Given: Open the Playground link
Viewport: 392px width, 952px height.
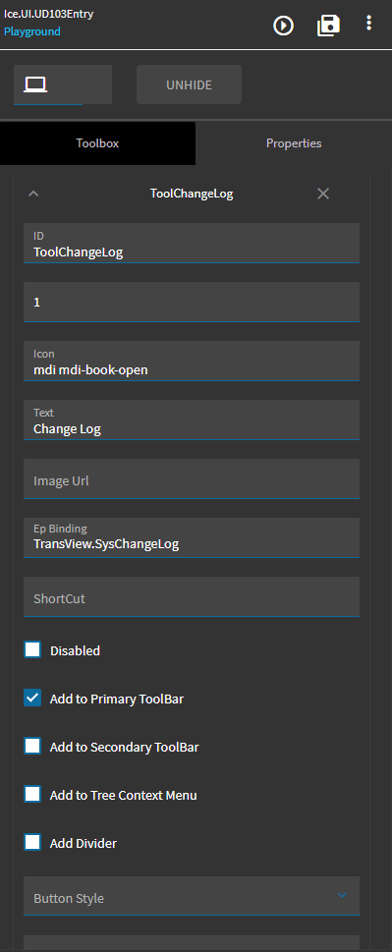Looking at the screenshot, I should point(32,31).
